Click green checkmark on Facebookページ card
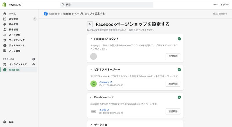The width and height of the screenshot is (232, 127). coord(179,97)
